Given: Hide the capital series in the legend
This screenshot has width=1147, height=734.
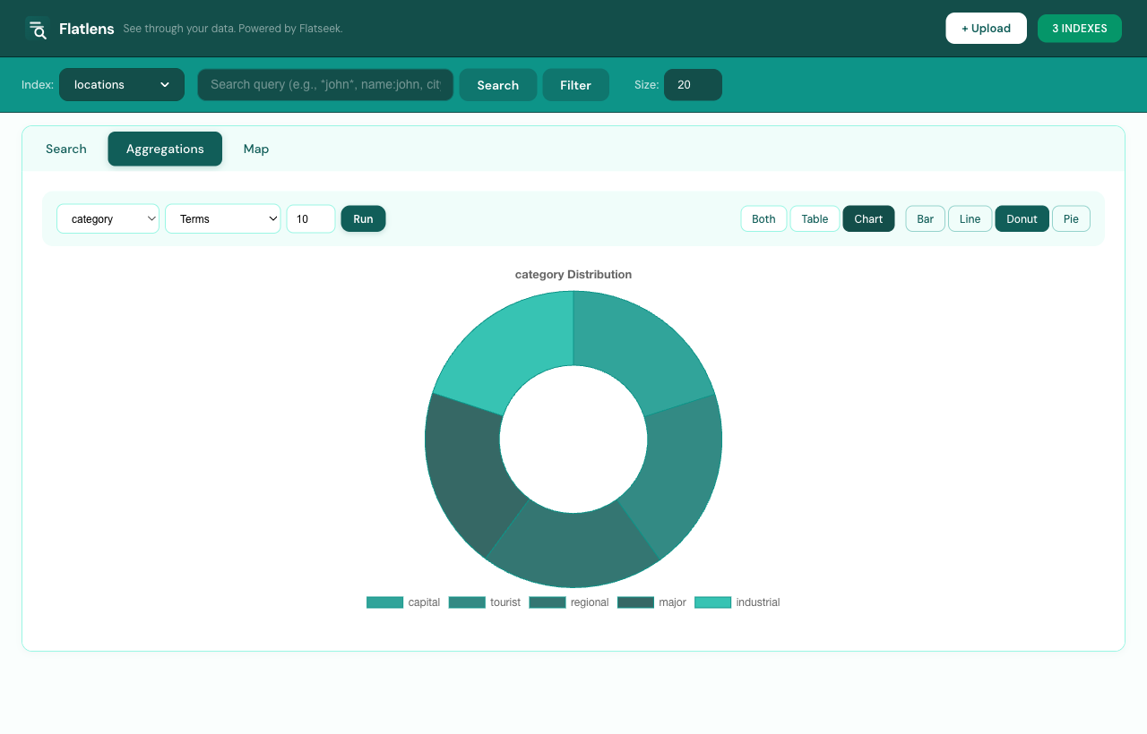Looking at the screenshot, I should pos(403,602).
